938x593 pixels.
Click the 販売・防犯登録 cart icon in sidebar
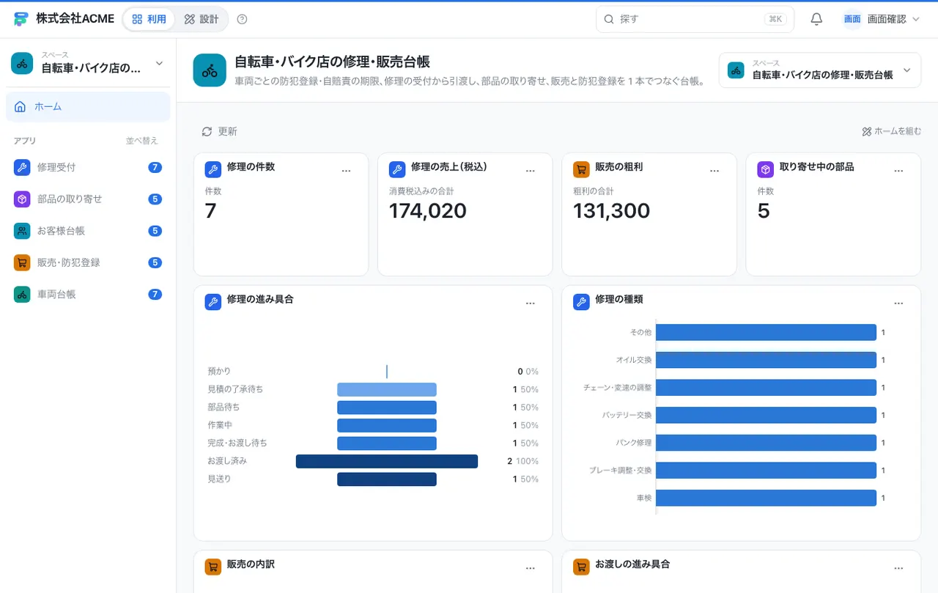(22, 262)
